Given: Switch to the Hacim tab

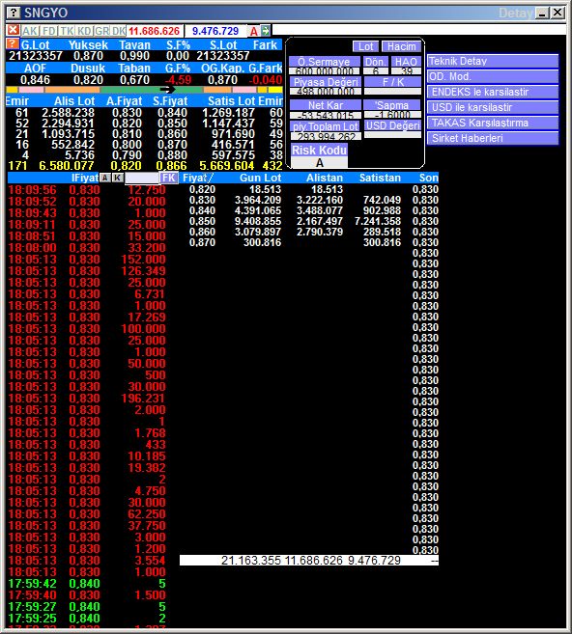Looking at the screenshot, I should click(x=402, y=46).
